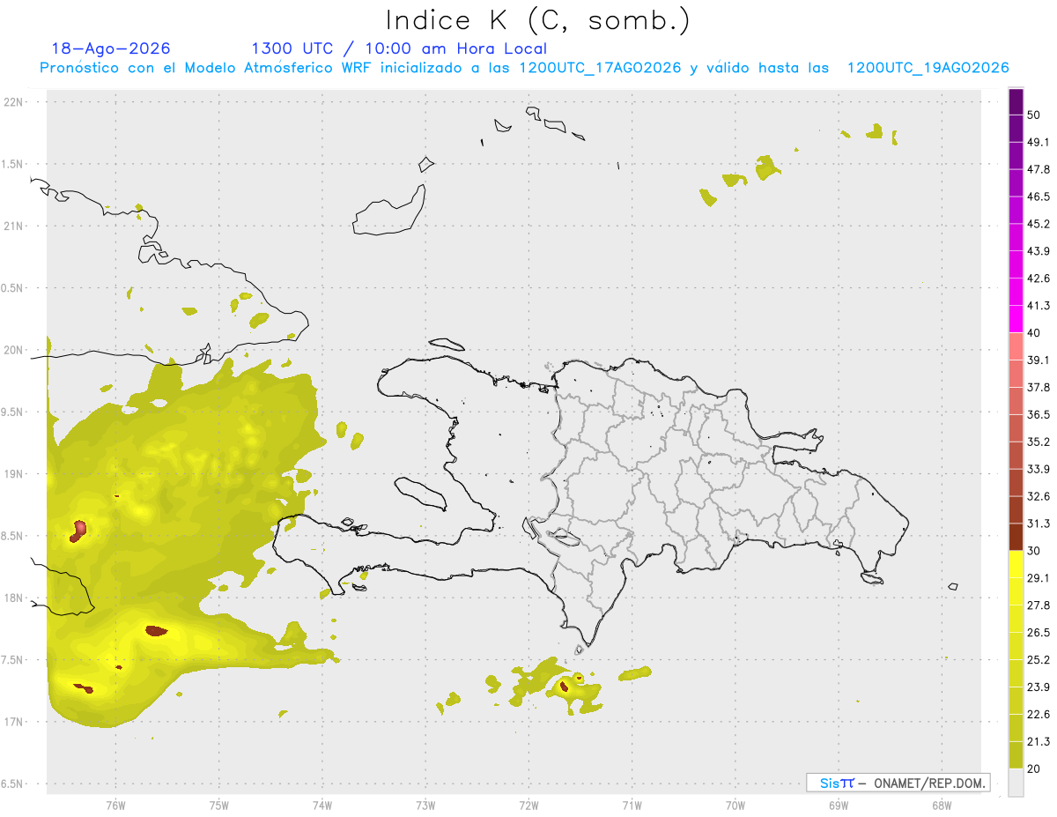Viewport: 1057px width, 817px height.
Task: Click the colorbar label "30"
Action: pos(1034,552)
